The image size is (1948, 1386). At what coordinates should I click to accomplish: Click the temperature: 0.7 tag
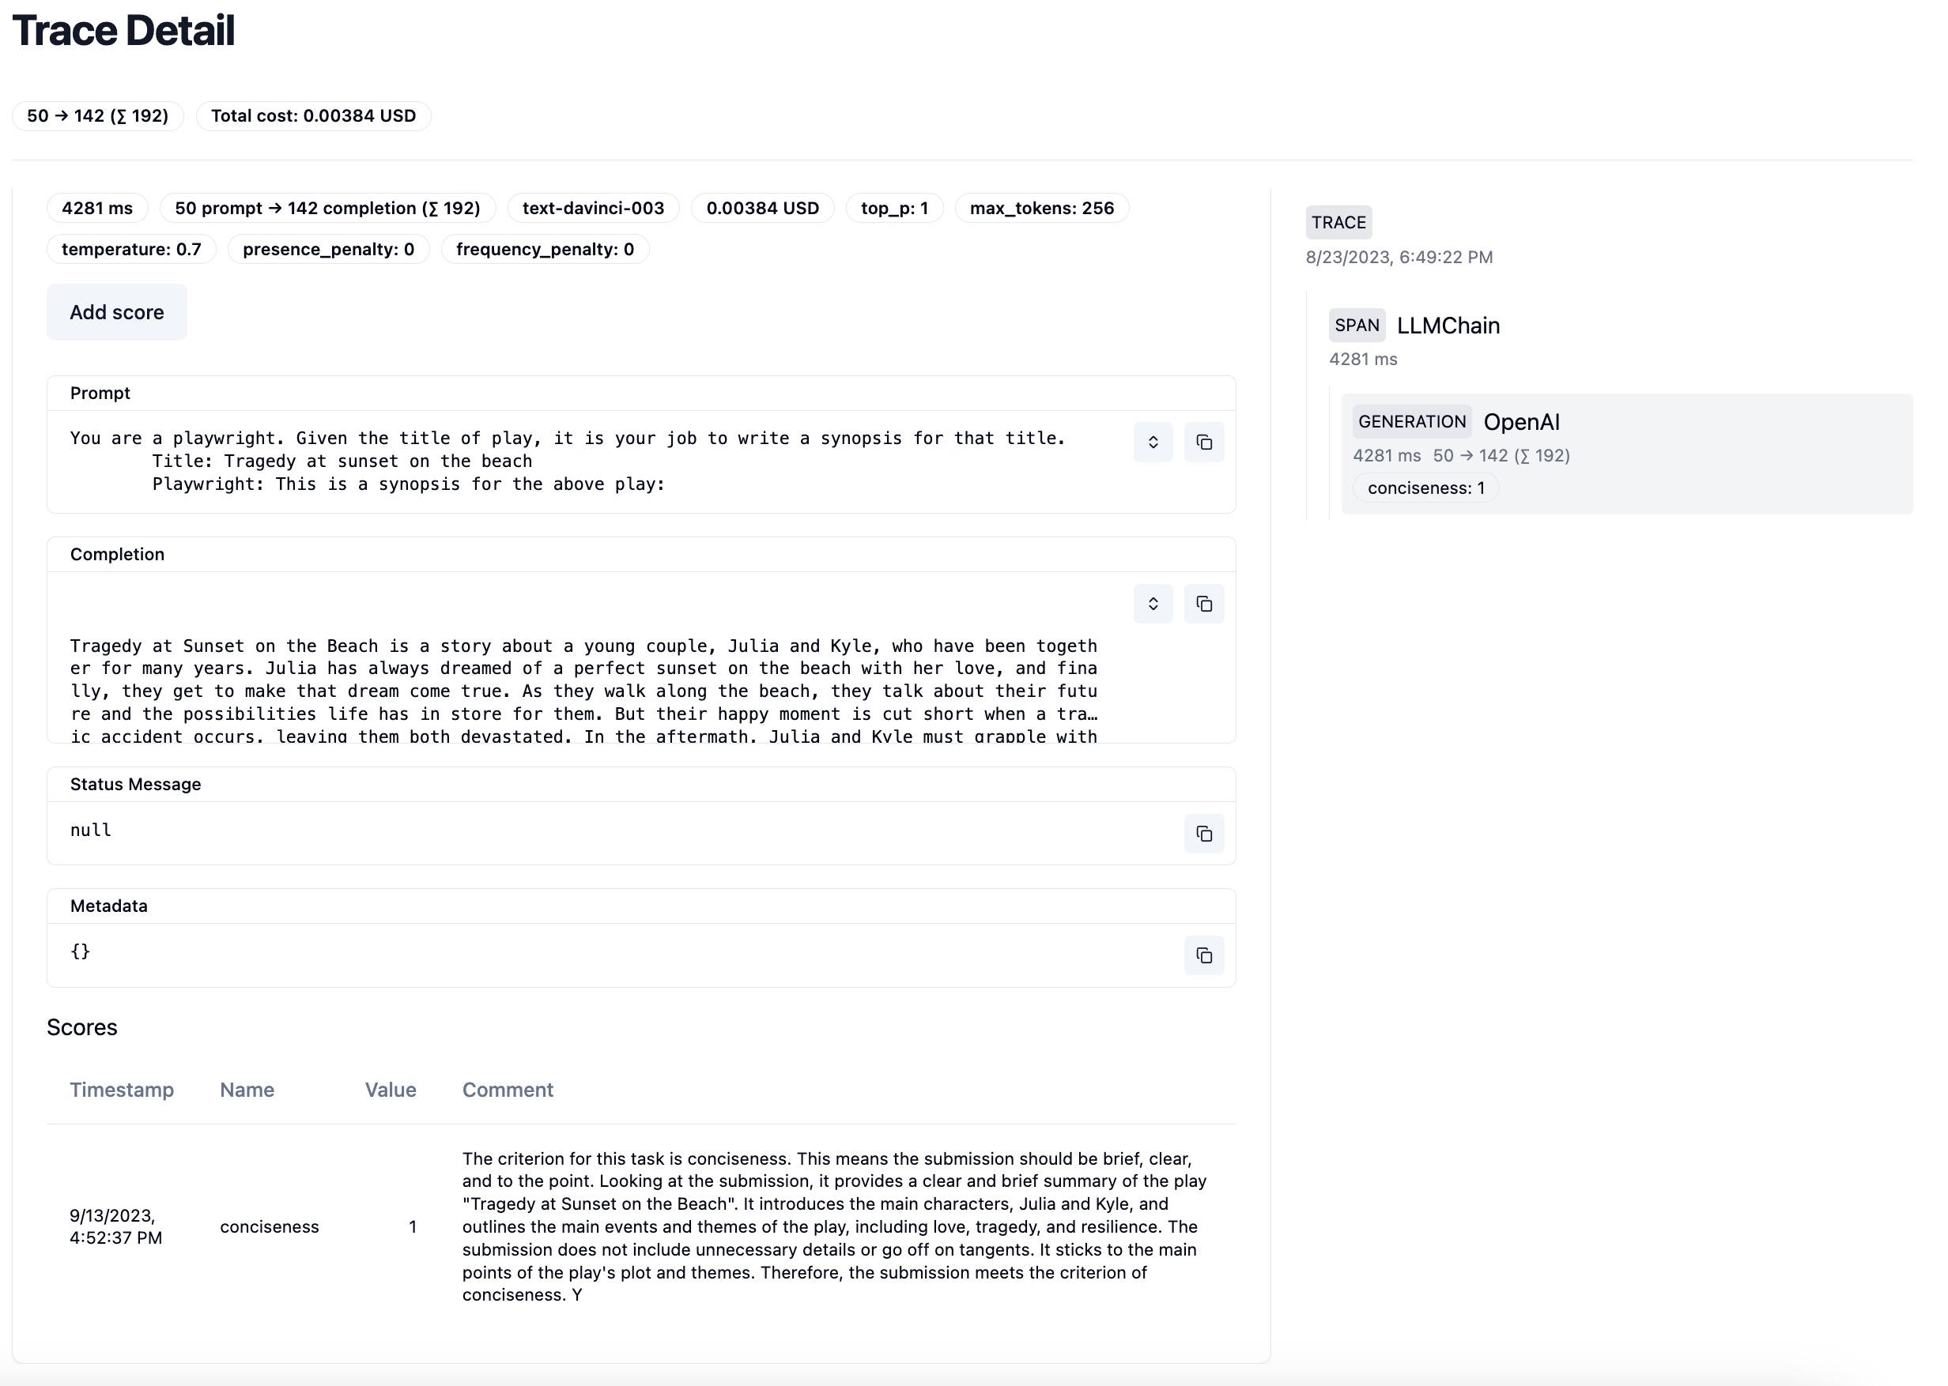pyautogui.click(x=130, y=249)
